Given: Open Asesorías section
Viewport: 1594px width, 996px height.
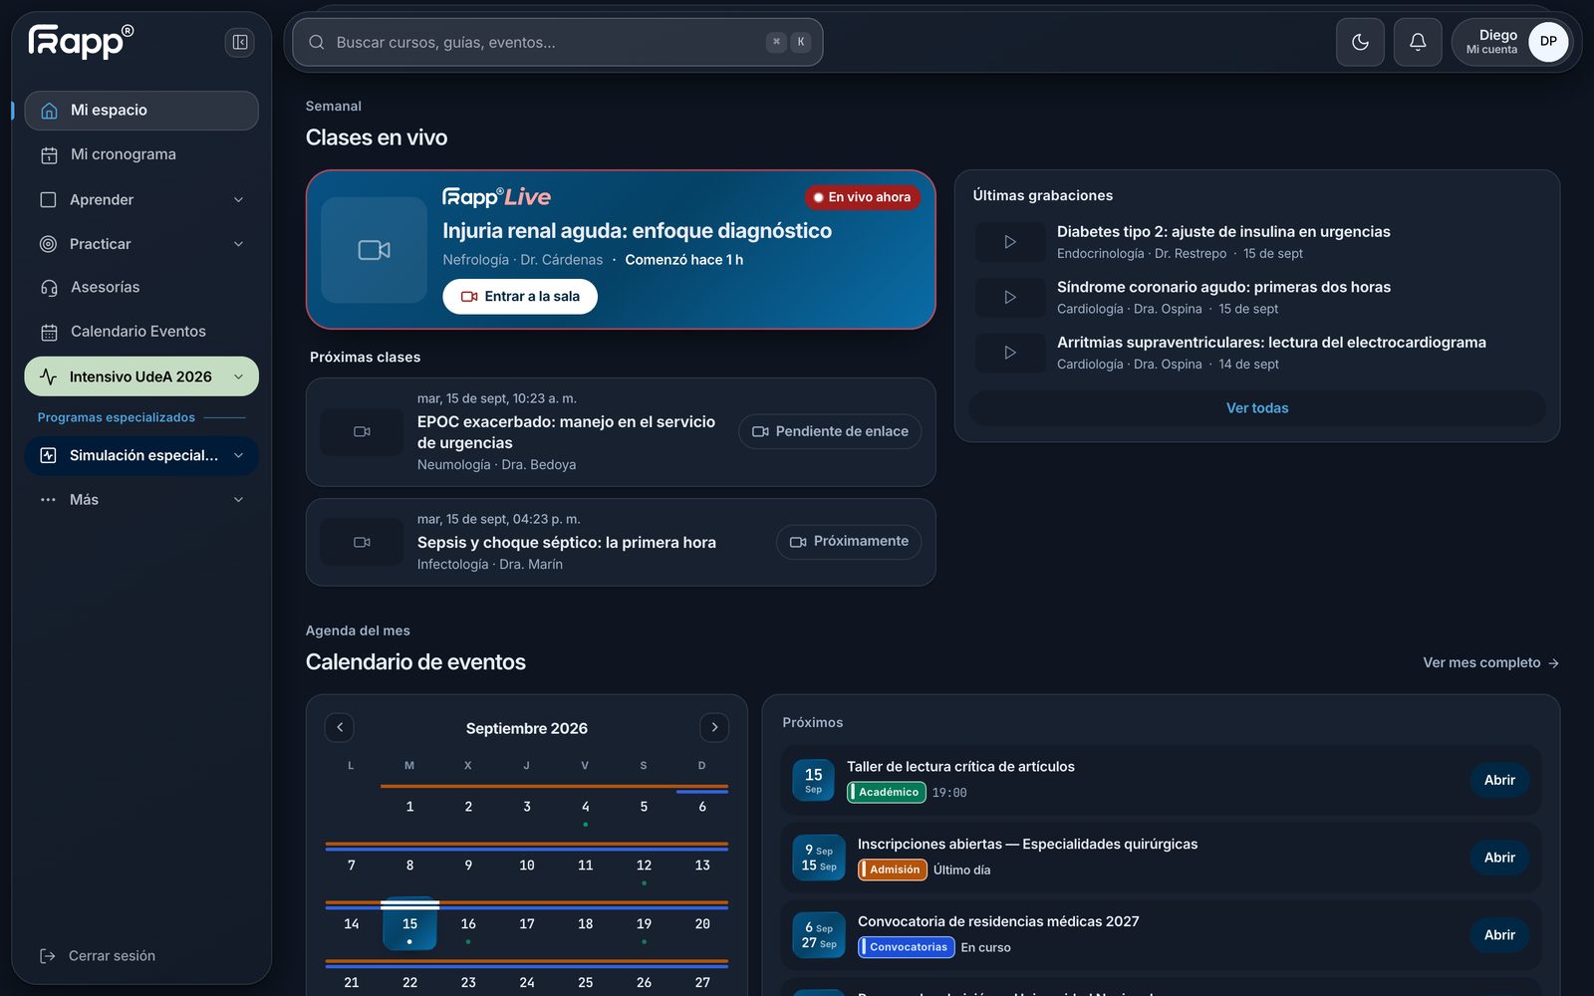Looking at the screenshot, I should coord(141,287).
